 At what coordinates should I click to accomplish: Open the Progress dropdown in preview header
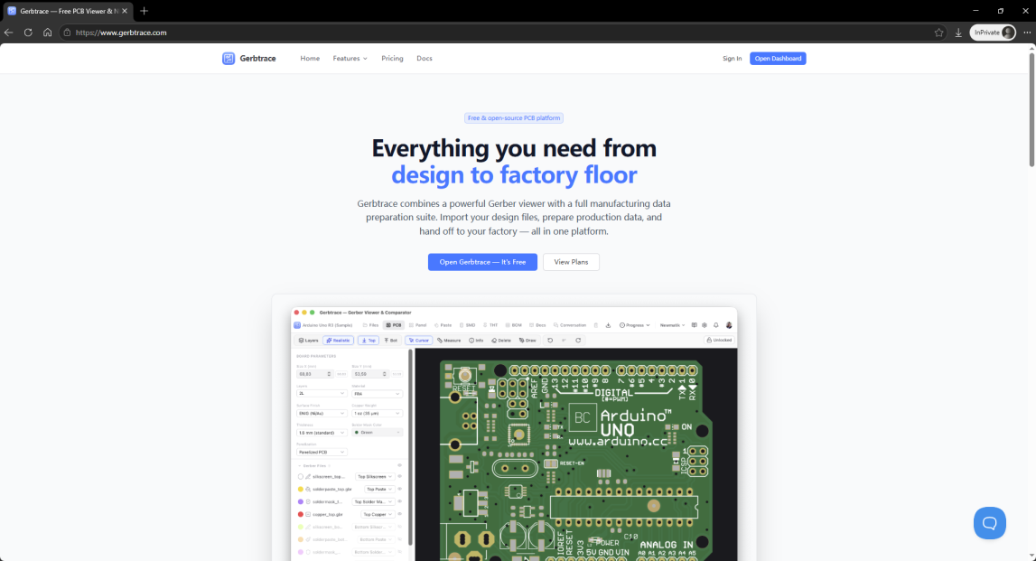coord(634,325)
